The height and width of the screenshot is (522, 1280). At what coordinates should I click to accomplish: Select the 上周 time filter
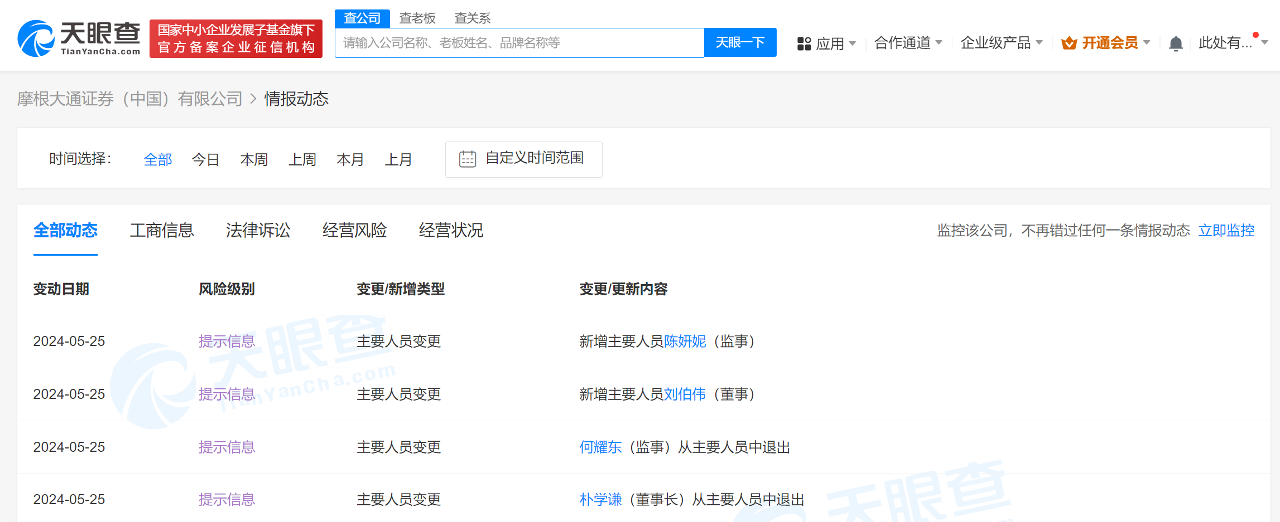(x=302, y=160)
